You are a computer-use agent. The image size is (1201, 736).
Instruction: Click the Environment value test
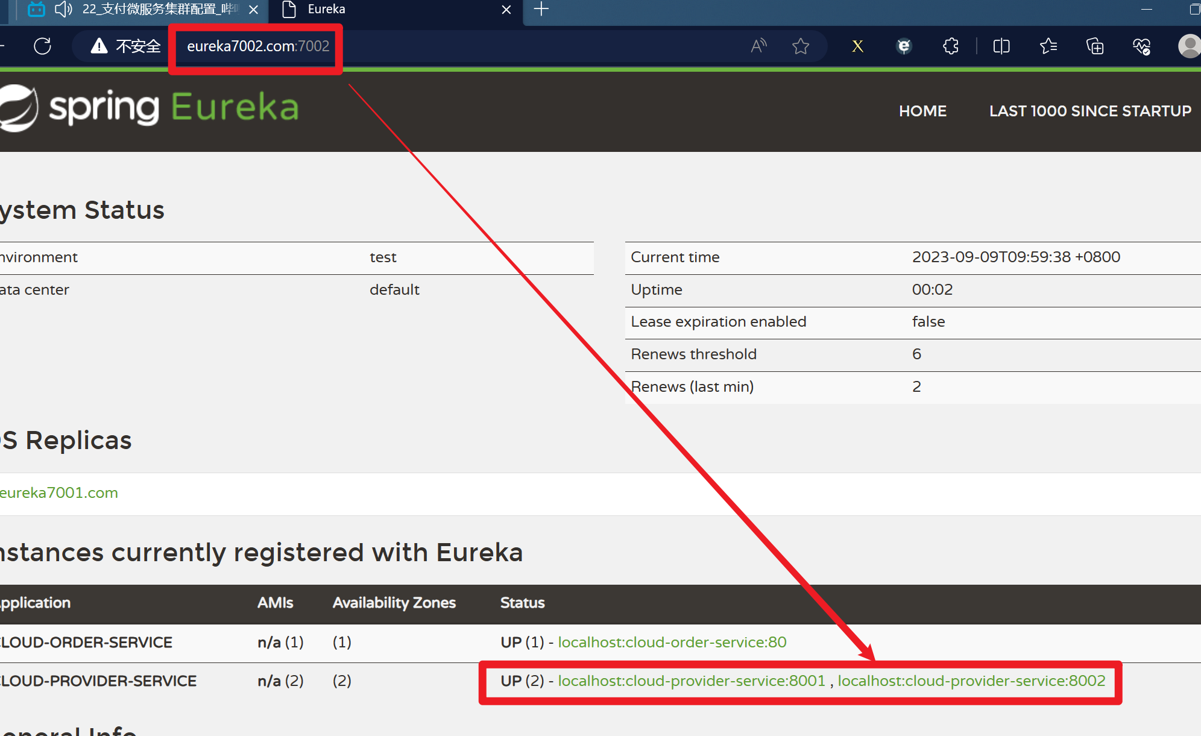[x=383, y=257]
